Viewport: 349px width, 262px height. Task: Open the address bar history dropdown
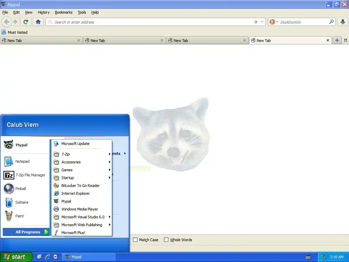click(262, 22)
